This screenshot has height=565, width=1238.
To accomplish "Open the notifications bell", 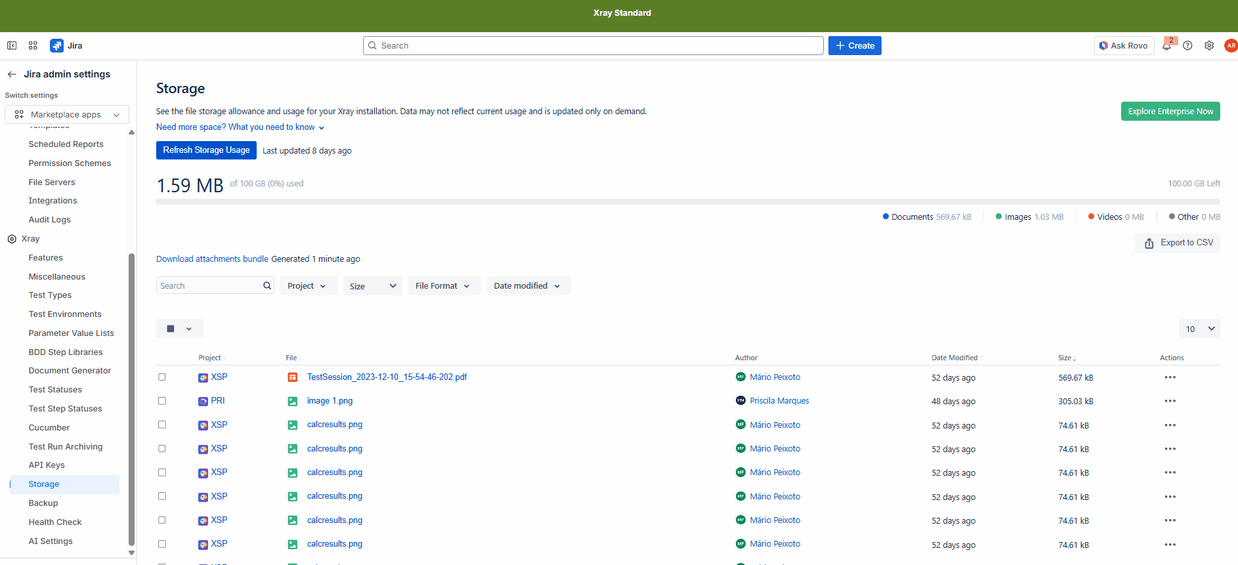I will point(1166,46).
